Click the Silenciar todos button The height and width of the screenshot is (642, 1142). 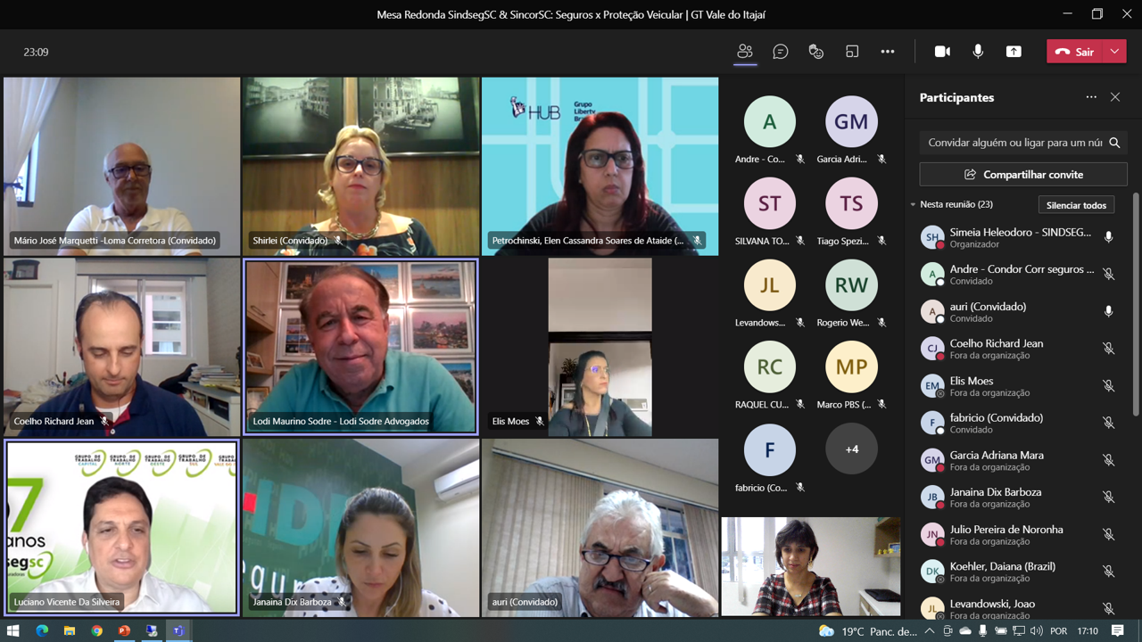tap(1076, 205)
